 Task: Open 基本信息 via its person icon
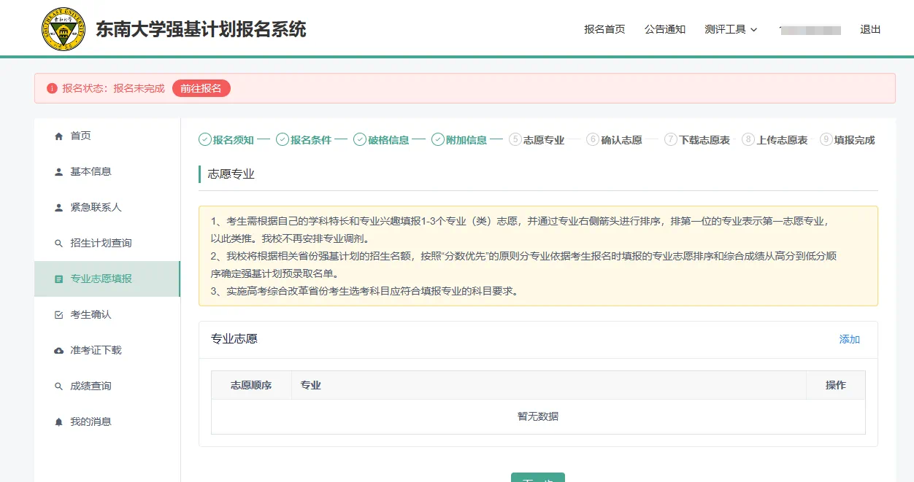click(x=59, y=171)
